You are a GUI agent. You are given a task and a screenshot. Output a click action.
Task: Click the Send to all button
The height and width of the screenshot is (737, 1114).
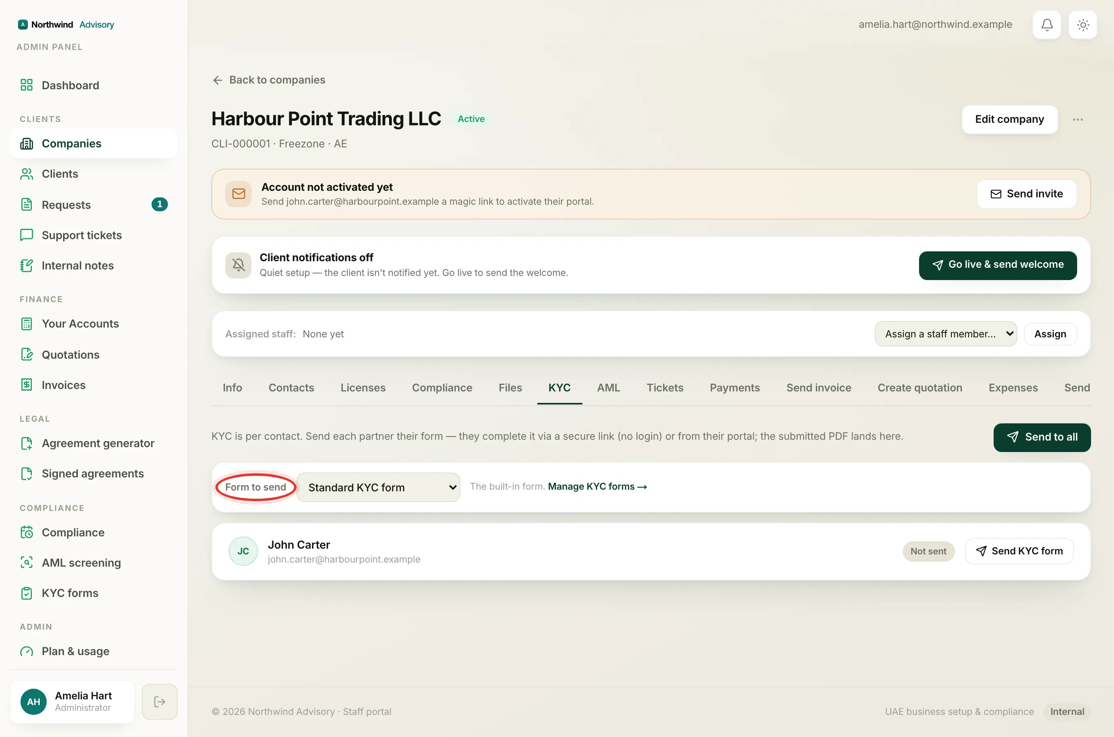1042,437
